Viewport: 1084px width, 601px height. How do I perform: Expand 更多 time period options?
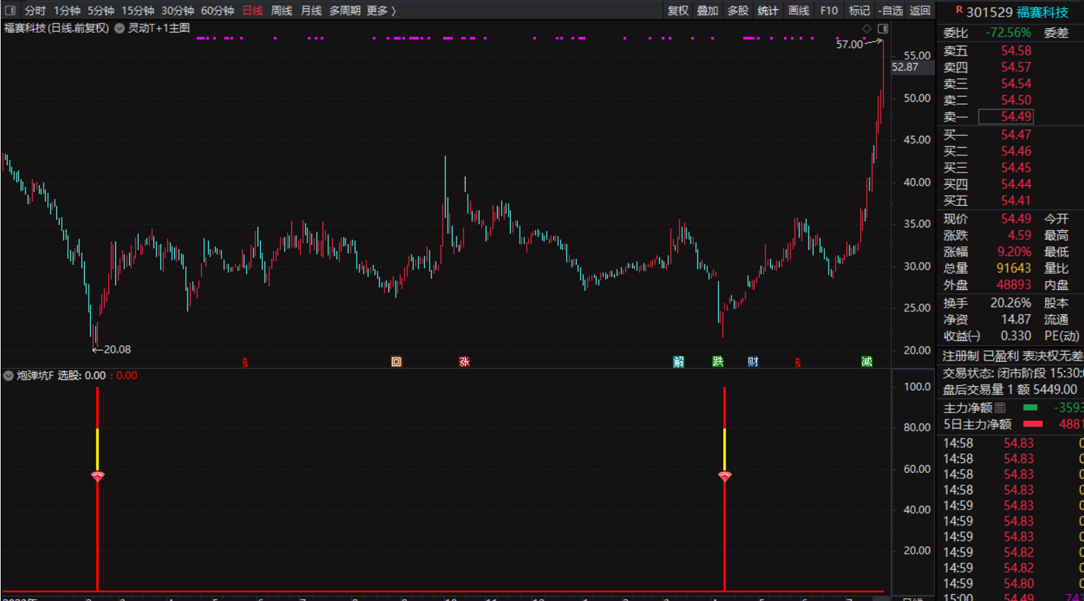[x=381, y=10]
